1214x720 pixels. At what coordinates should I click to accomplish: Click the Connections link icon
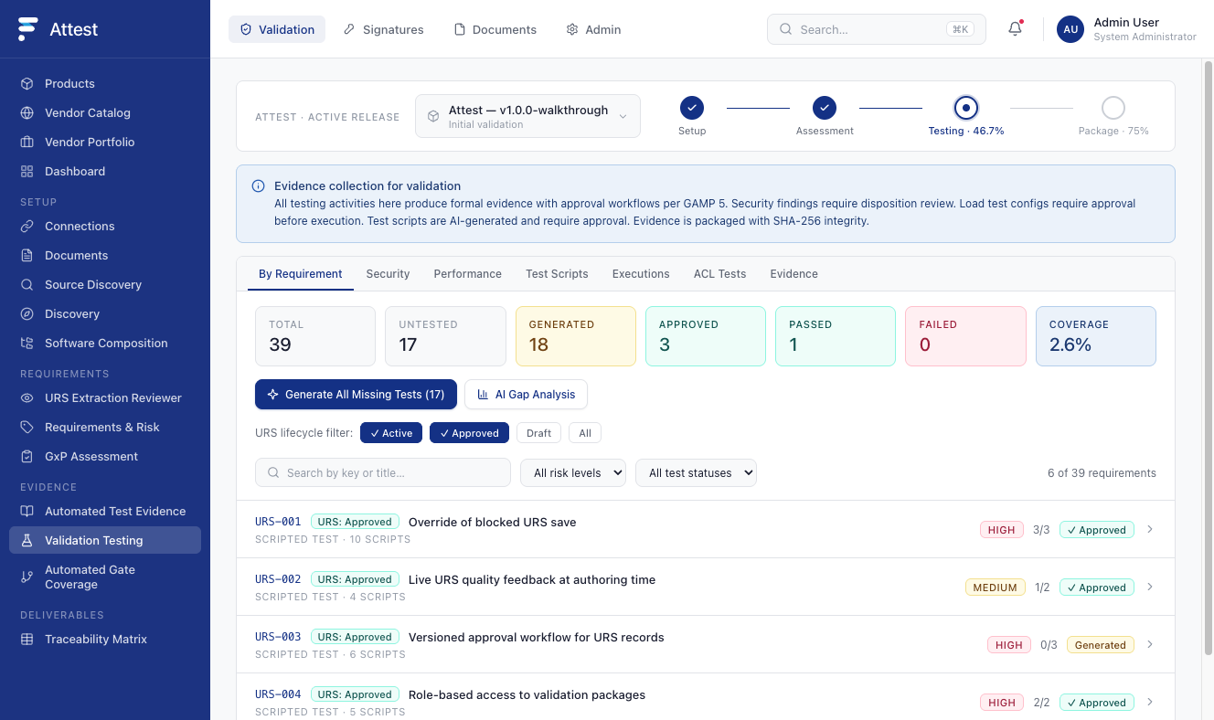(x=27, y=226)
